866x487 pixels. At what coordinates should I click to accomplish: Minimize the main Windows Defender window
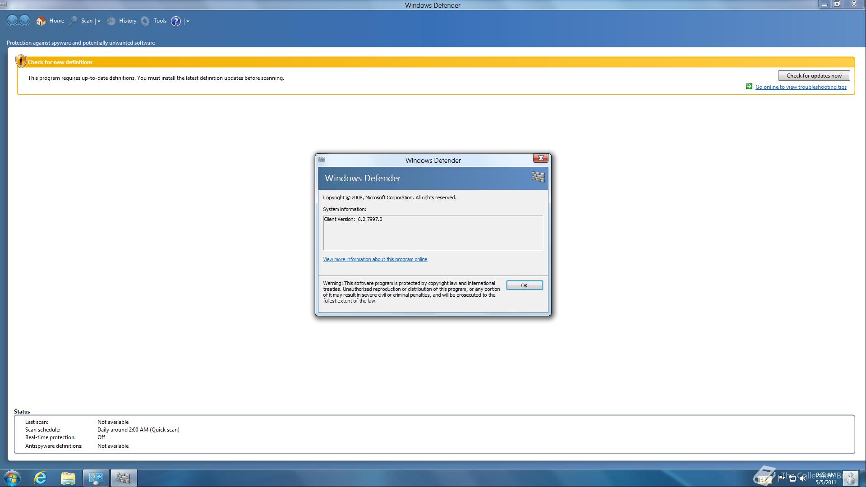click(x=824, y=4)
